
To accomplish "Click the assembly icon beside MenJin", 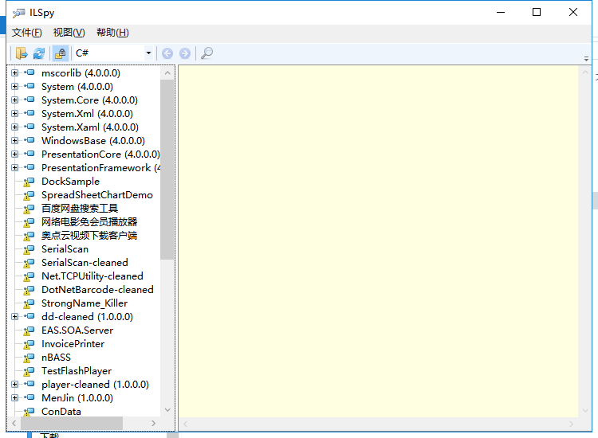I will (x=30, y=397).
